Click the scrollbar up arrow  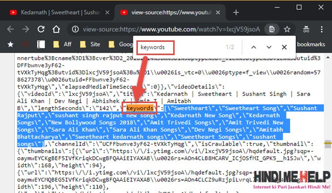[x=328, y=57]
